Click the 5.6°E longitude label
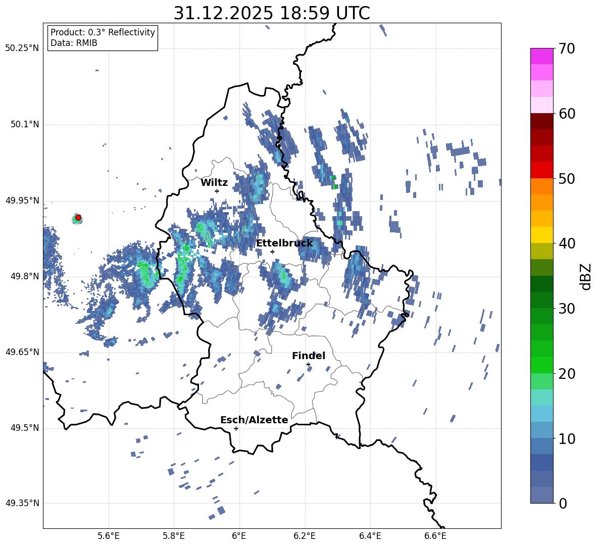This screenshot has height=546, width=598. click(x=109, y=536)
